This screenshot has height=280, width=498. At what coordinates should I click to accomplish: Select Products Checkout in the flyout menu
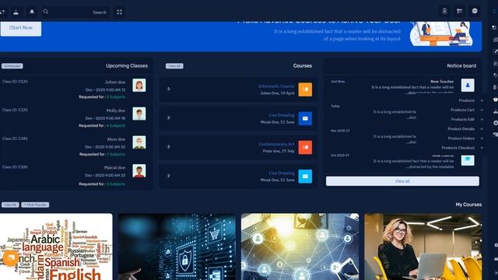458,148
